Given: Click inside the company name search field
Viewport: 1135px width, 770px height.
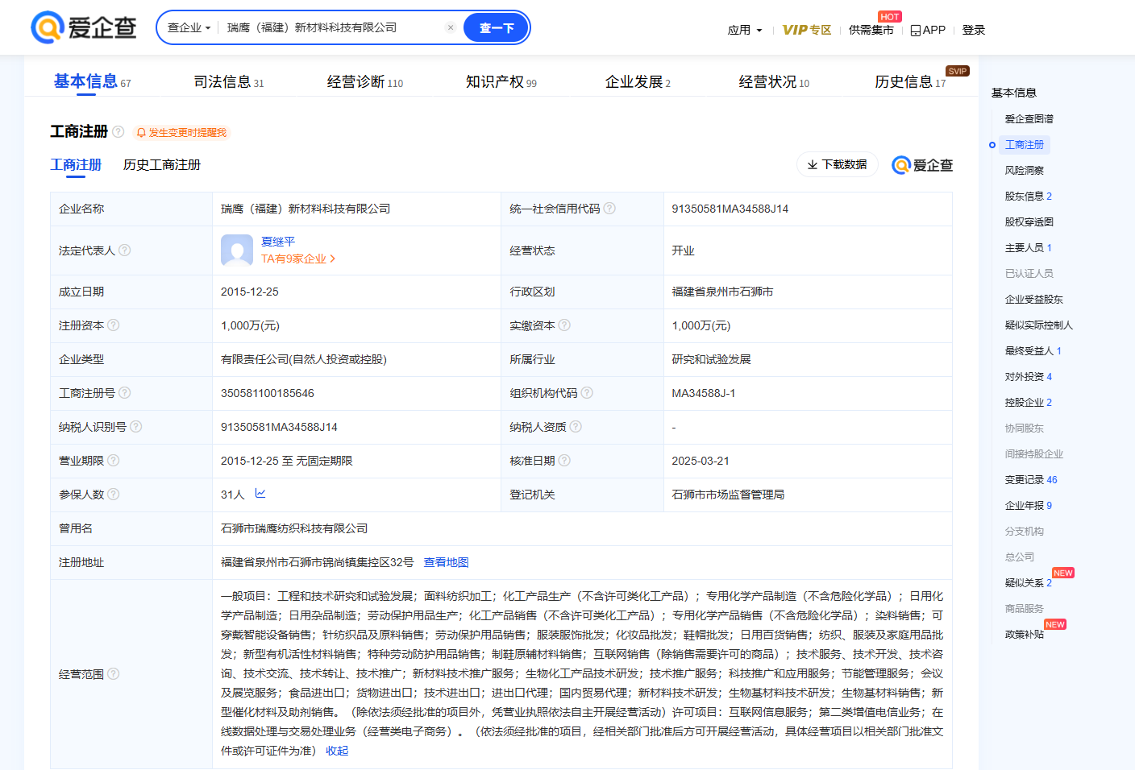Looking at the screenshot, I should 331,27.
